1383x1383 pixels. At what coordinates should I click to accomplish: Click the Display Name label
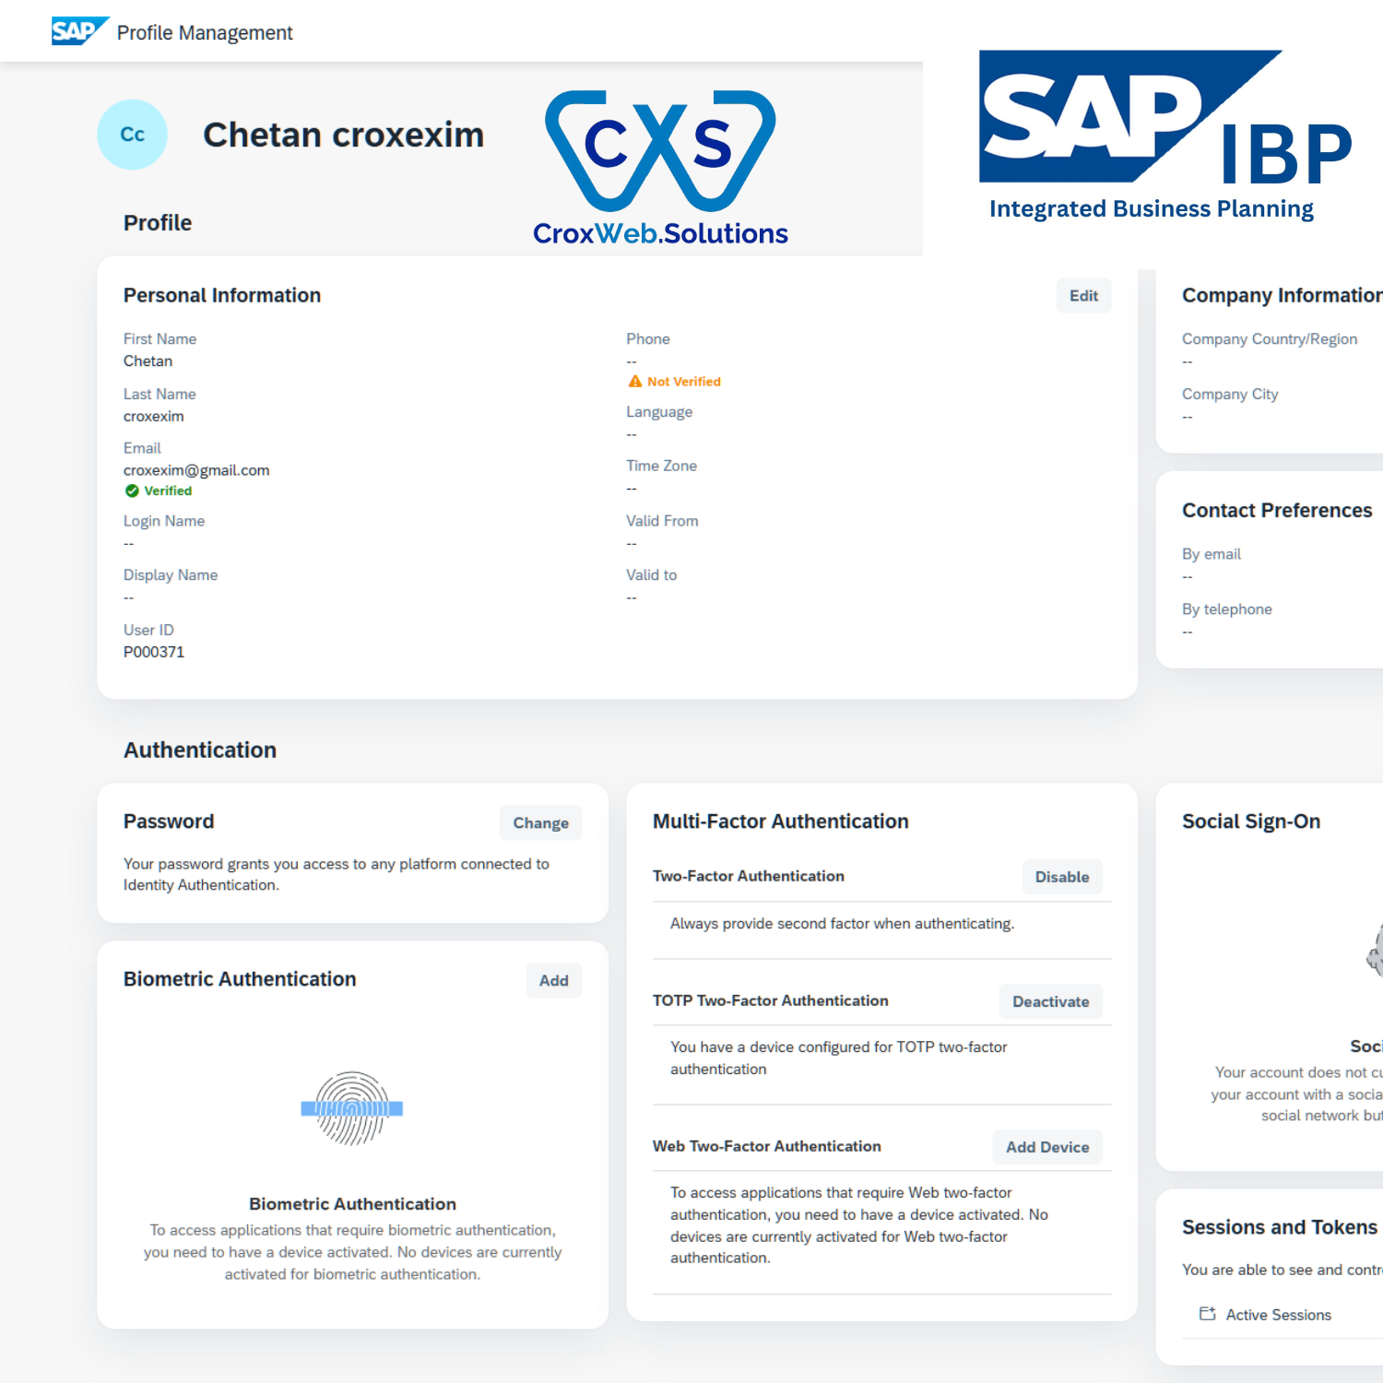[x=171, y=575]
